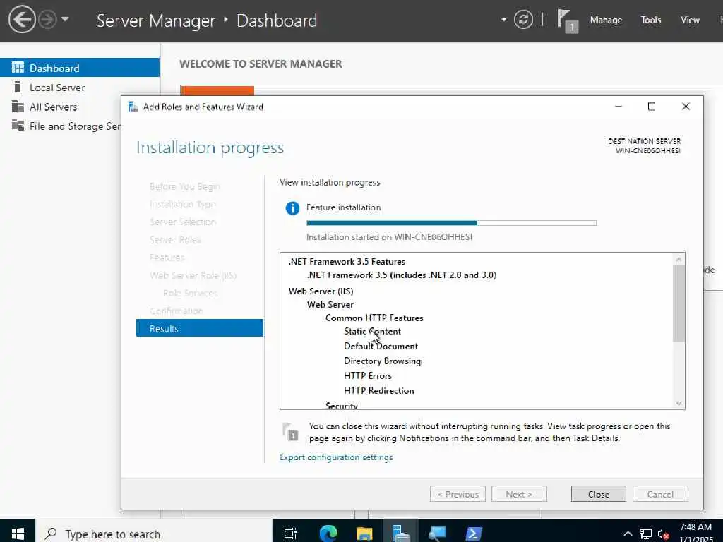Close the wizard with the X button

click(x=686, y=107)
